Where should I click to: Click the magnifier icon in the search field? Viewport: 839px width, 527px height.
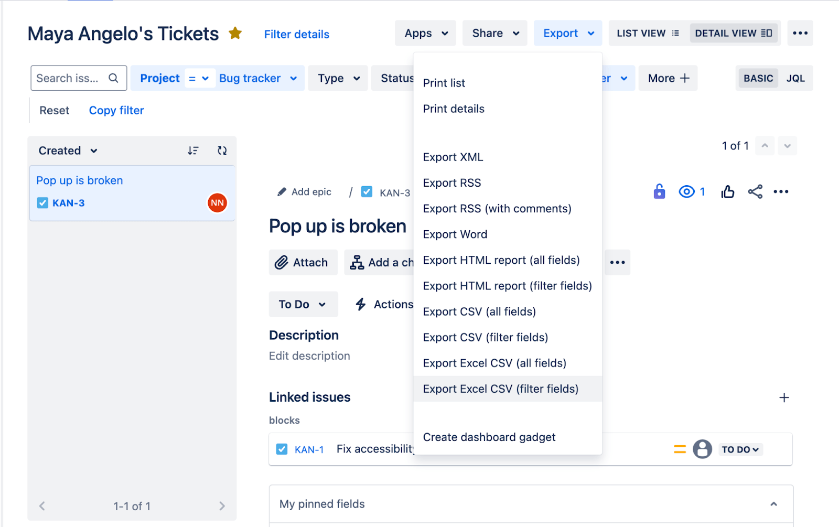coord(114,78)
